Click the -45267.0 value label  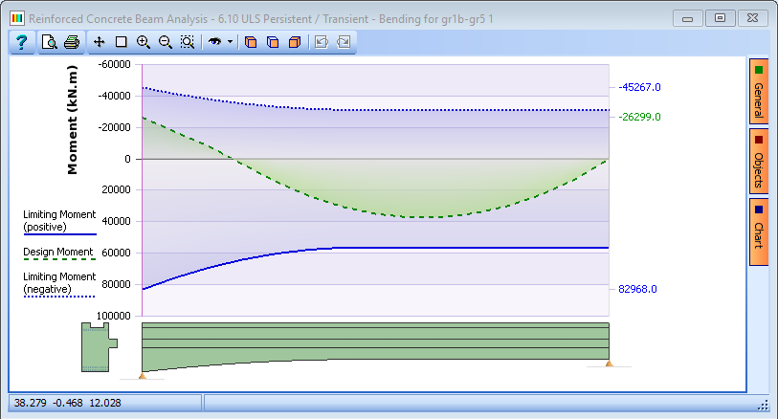coord(639,87)
